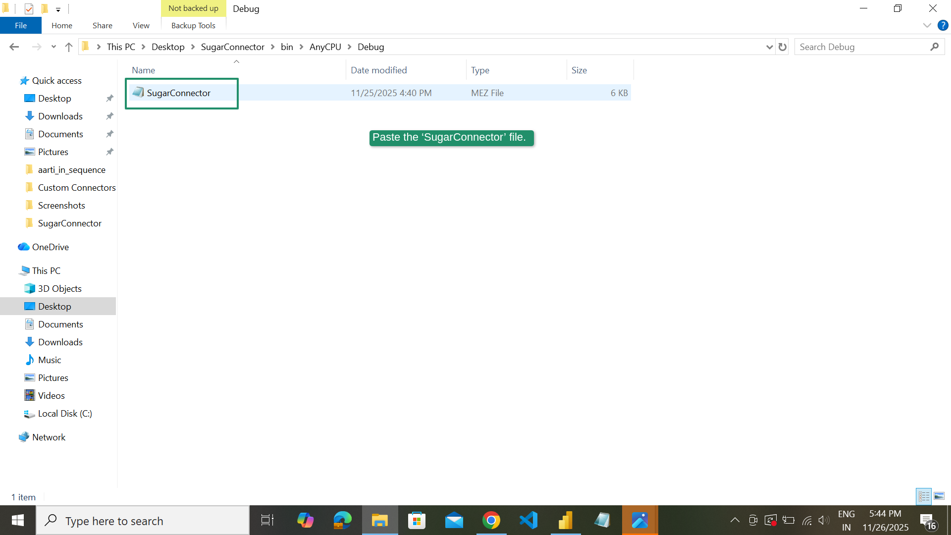Launch Power BI from the taskbar
Screen dimensions: 951x535
(565, 520)
